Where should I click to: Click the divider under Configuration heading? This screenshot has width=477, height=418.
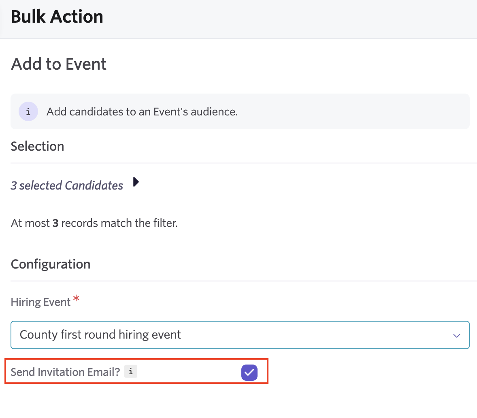point(244,281)
